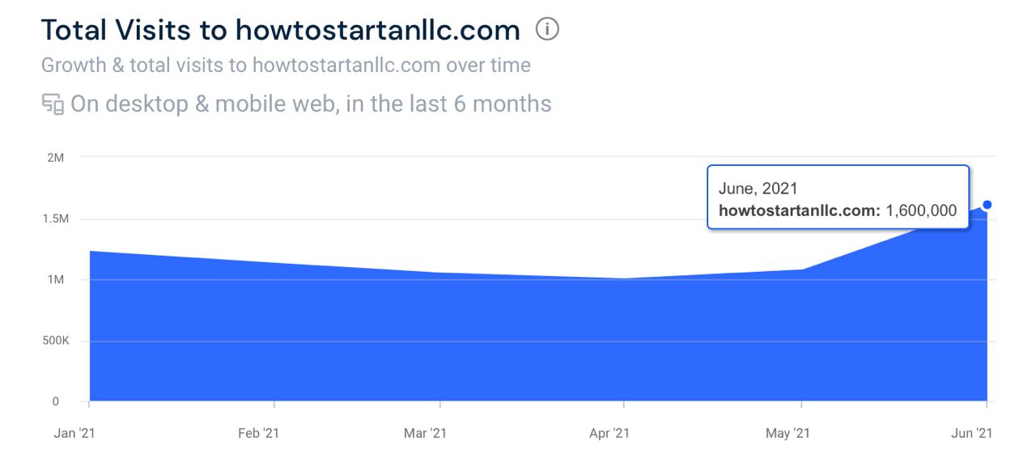The image size is (1036, 467).
Task: Click the Growth & total visits subtitle
Action: [286, 66]
